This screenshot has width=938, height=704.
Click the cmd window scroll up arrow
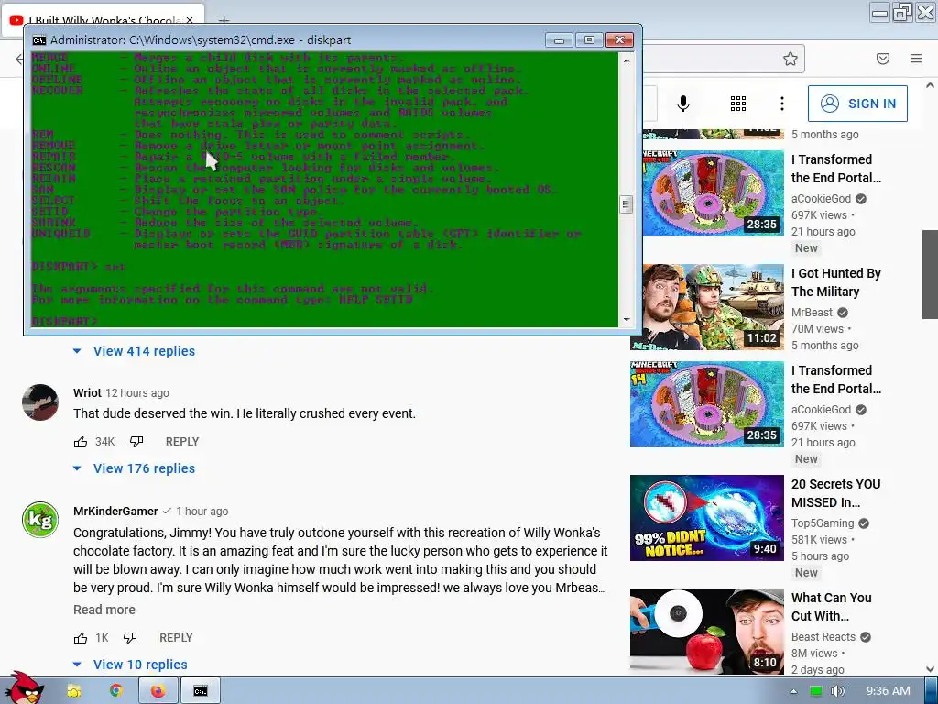(x=627, y=60)
